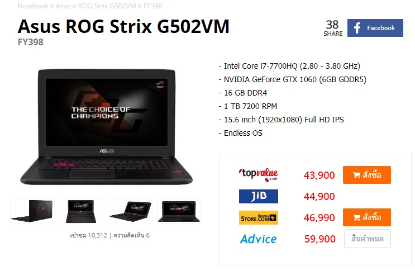Screen dimensions: 415x271
Task: Open the JIB store logo
Action: [258, 196]
